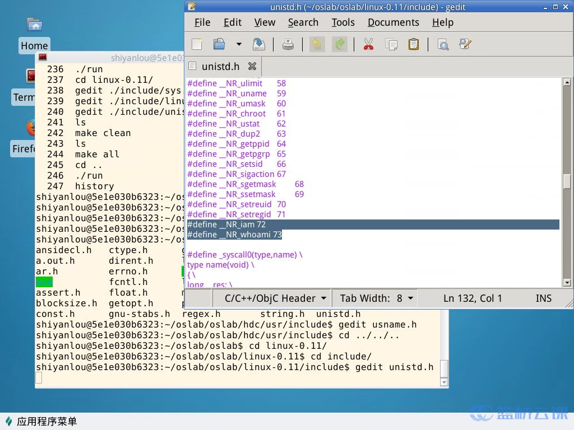Minimize the gedit window
The image size is (574, 430).
click(545, 7)
